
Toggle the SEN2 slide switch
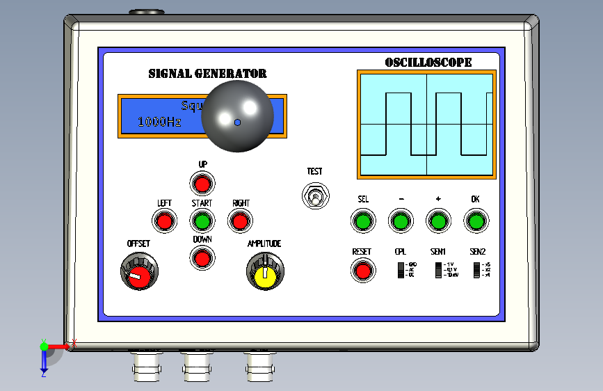coord(476,270)
